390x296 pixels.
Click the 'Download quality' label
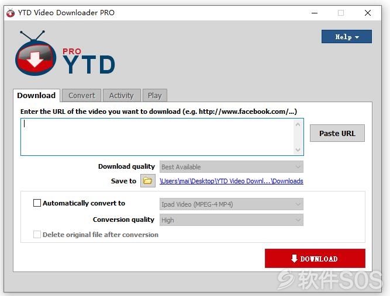coord(126,166)
